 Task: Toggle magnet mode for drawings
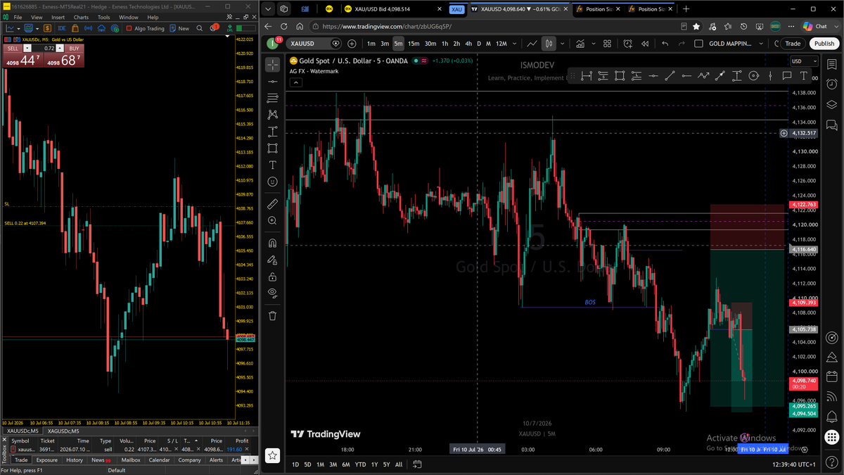tap(272, 243)
